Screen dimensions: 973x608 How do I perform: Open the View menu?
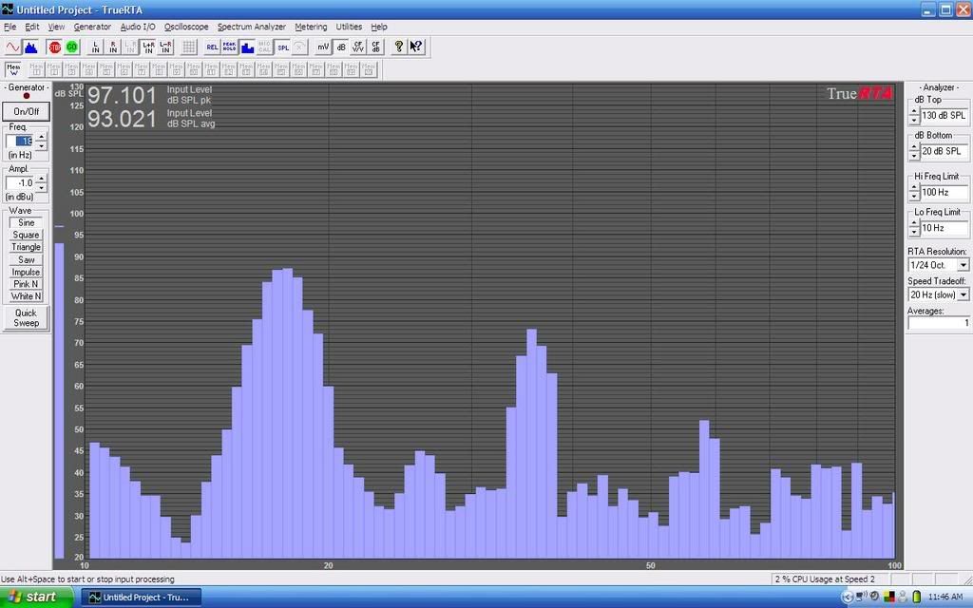tap(56, 27)
